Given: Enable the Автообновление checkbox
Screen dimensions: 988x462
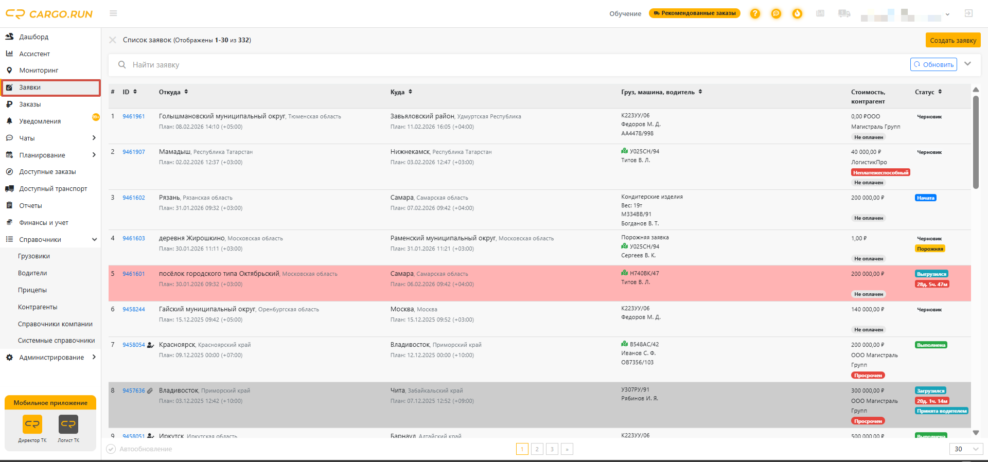Looking at the screenshot, I should tap(111, 449).
